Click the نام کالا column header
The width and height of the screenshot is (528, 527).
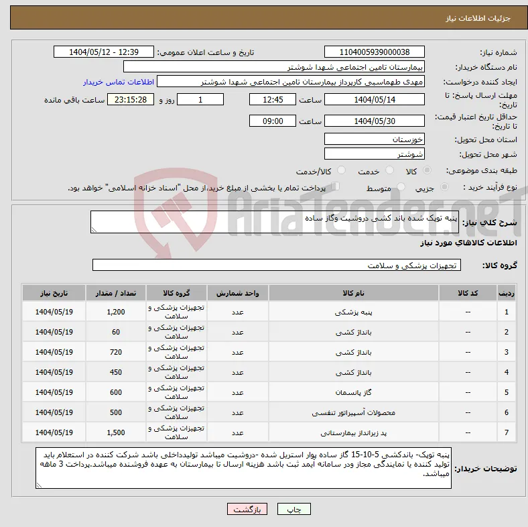coord(354,293)
